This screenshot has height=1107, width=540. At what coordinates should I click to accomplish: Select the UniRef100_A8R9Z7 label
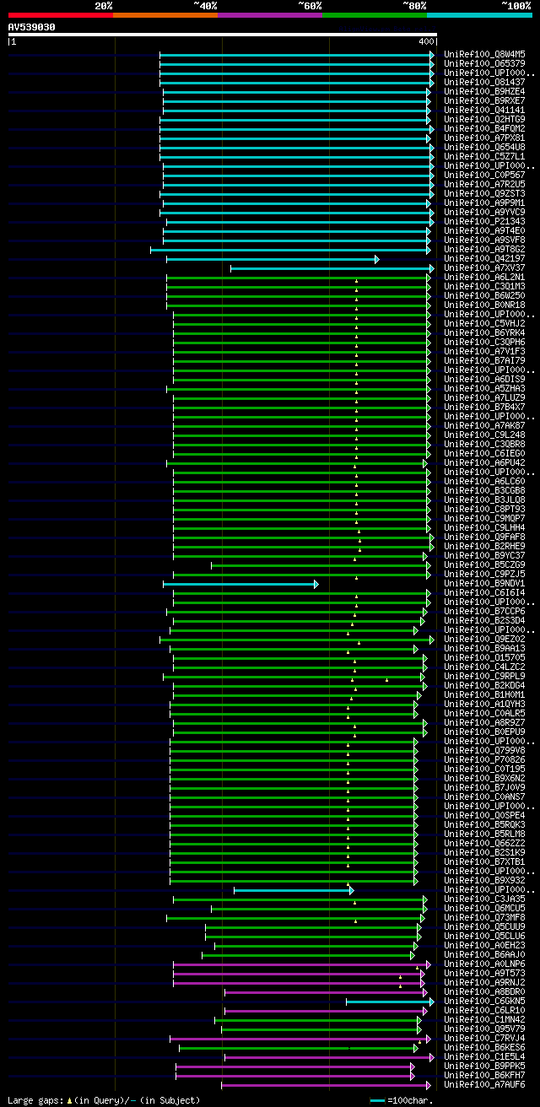(x=484, y=723)
